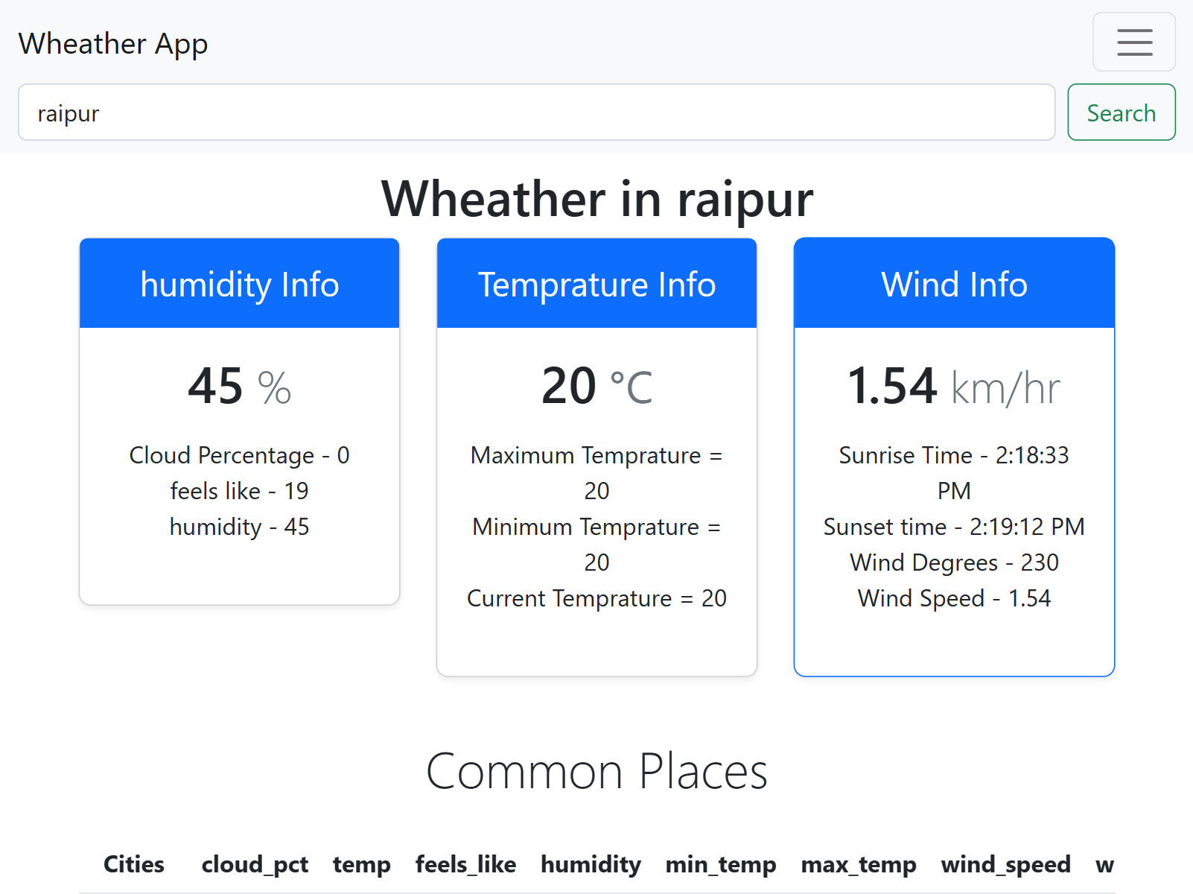
Task: Select the Temprature Info card header
Action: tap(596, 284)
